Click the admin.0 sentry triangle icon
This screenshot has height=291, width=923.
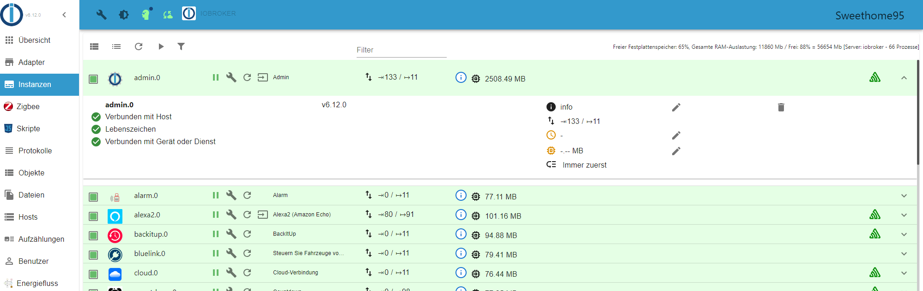tap(875, 77)
